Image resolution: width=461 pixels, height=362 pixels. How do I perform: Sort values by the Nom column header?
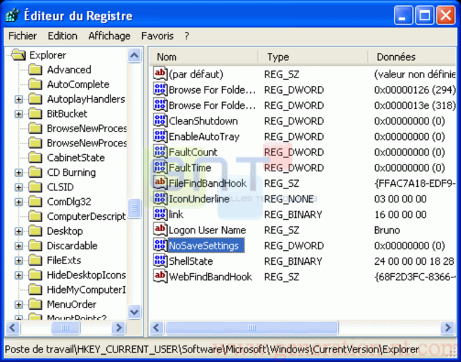tap(204, 57)
